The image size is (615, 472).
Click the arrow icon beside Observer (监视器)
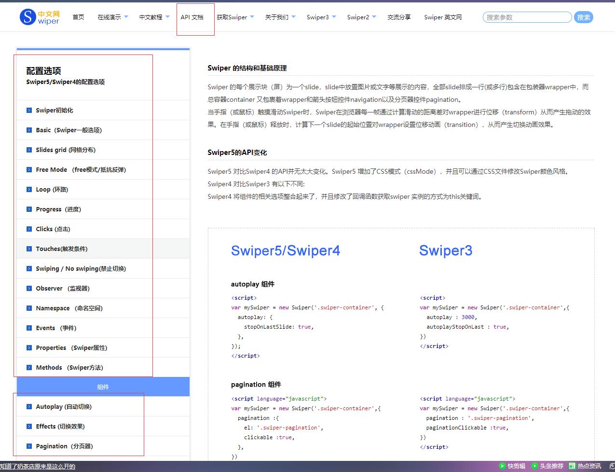pyautogui.click(x=29, y=289)
